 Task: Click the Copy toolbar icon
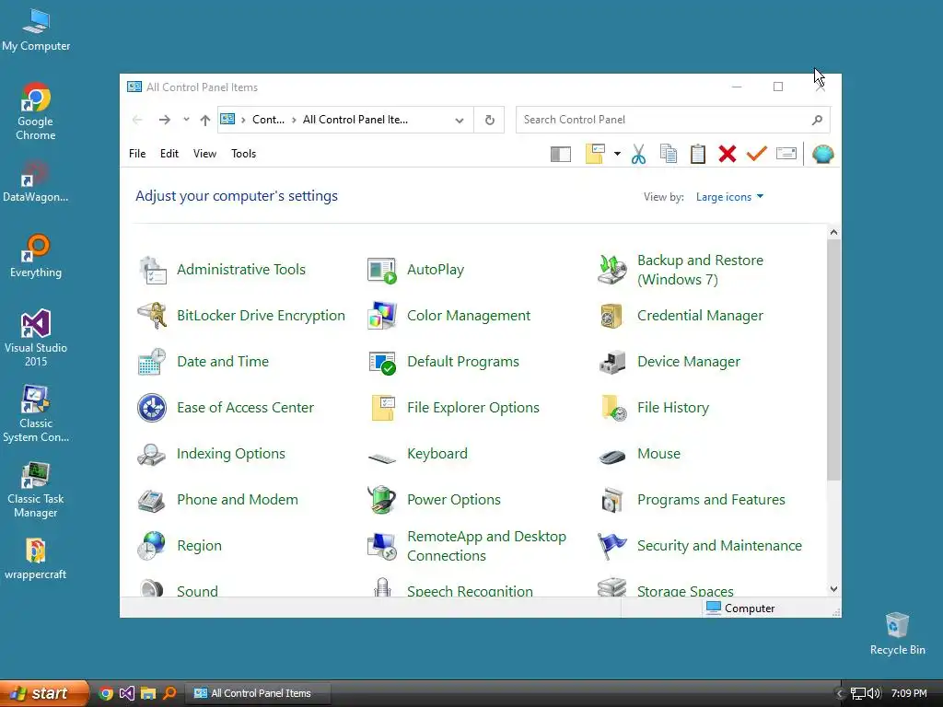[669, 154]
